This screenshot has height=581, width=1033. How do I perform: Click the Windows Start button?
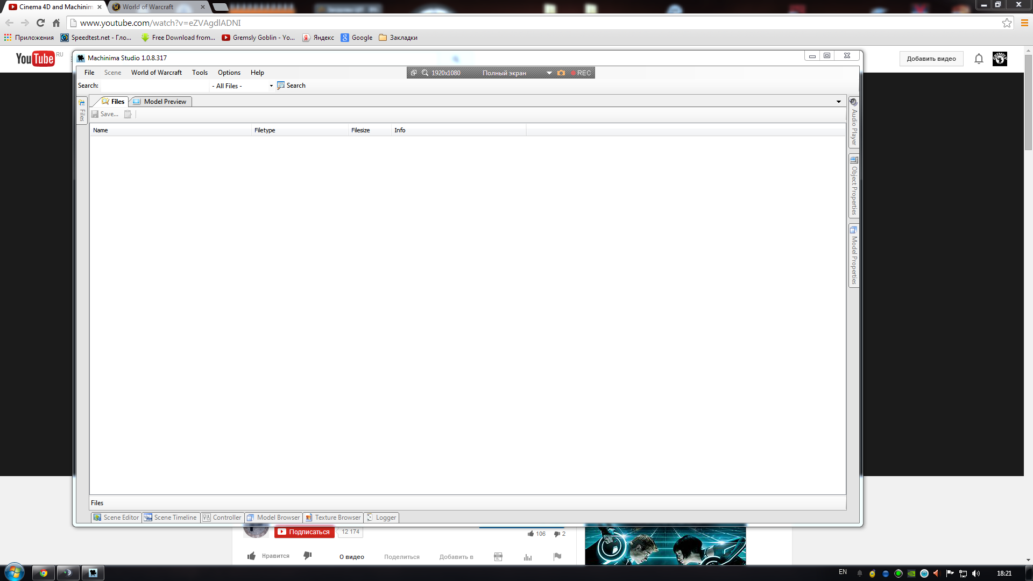point(15,572)
